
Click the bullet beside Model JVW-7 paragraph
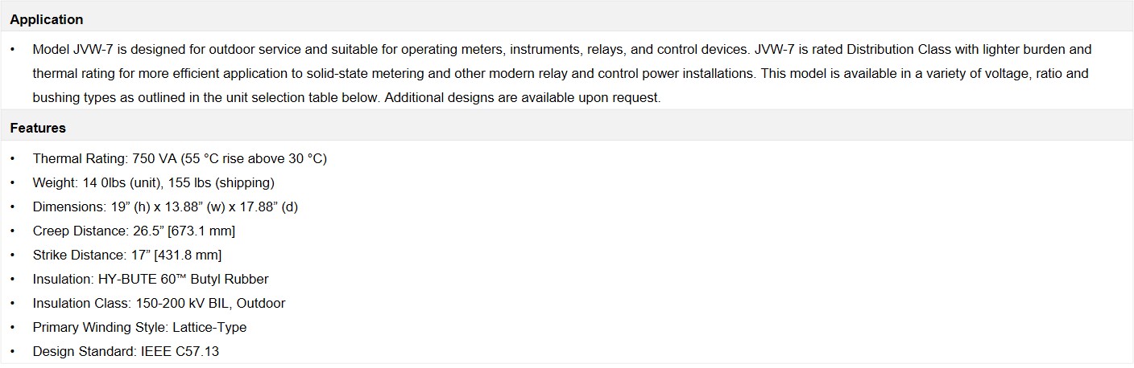coord(13,49)
